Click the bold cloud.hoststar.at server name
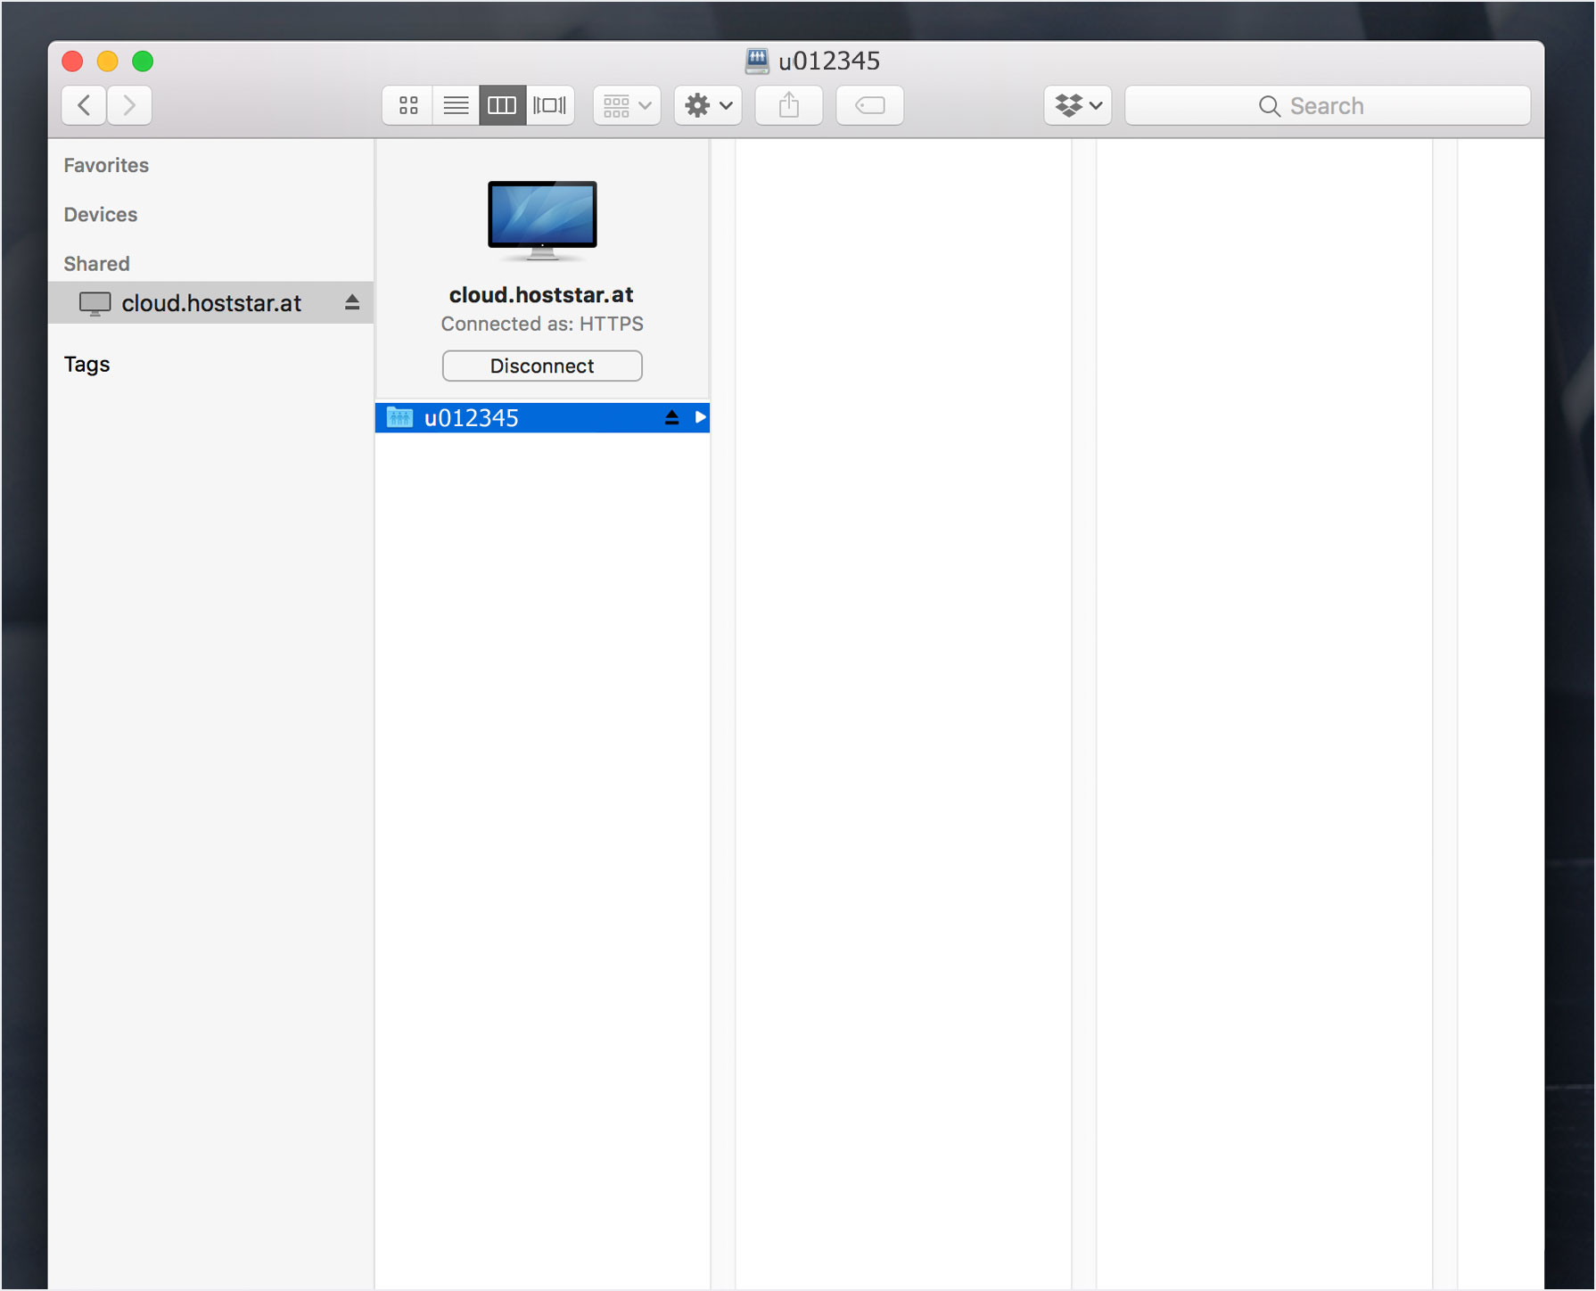 [541, 295]
